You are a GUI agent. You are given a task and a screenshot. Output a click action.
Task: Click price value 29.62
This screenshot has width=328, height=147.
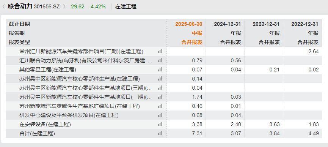coord(78,7)
